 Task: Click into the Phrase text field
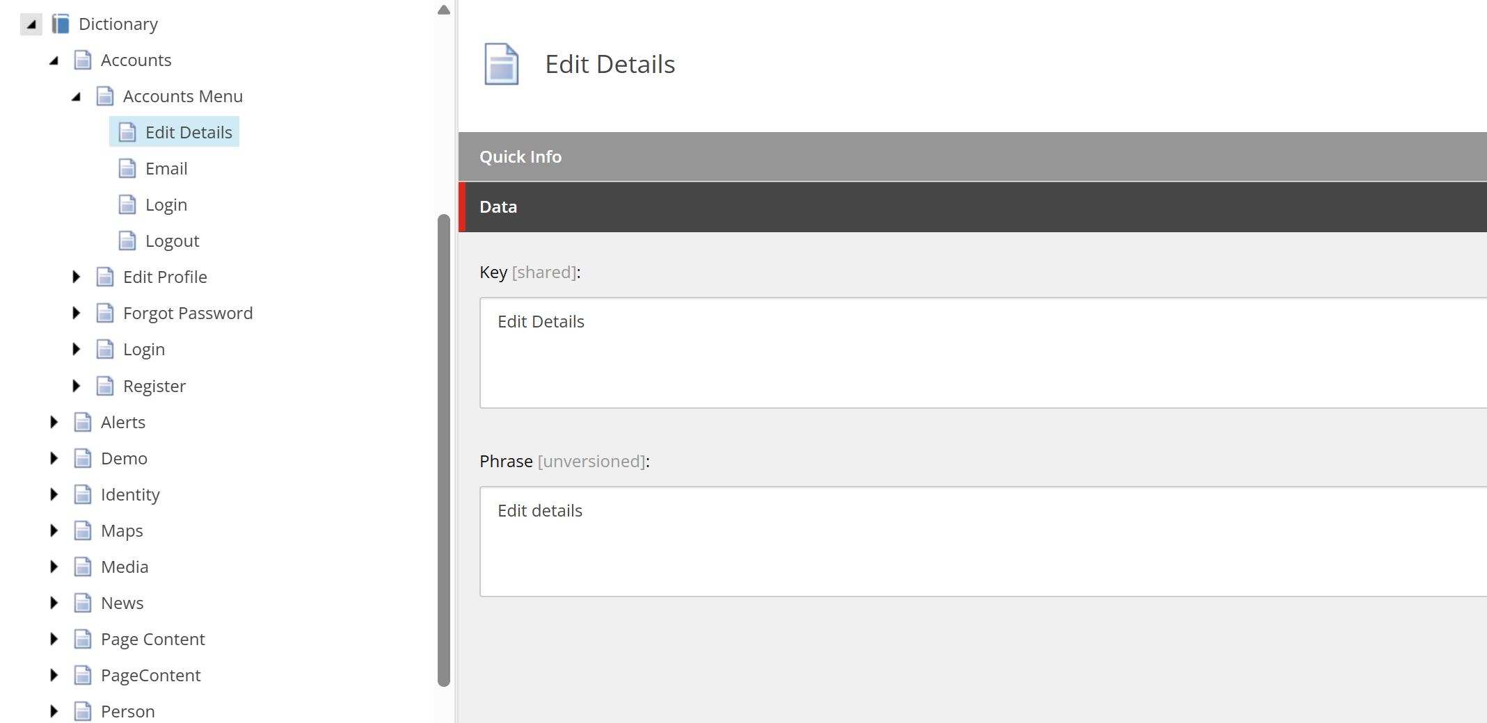983,542
